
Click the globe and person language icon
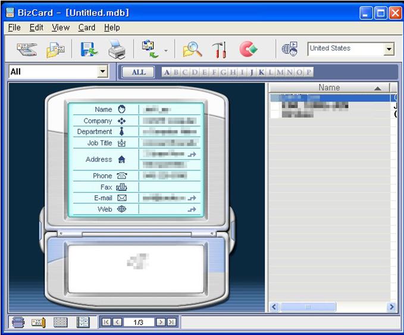point(290,49)
